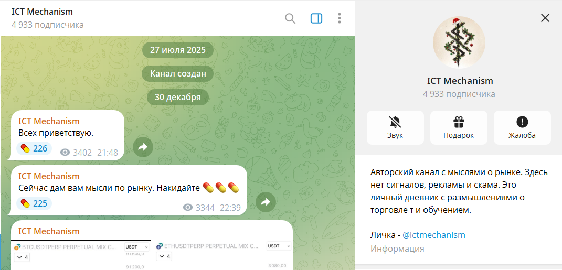This screenshot has height=270, width=562.
Task: Forward the 'Сейчас дам вам мысли' message
Action: [266, 202]
